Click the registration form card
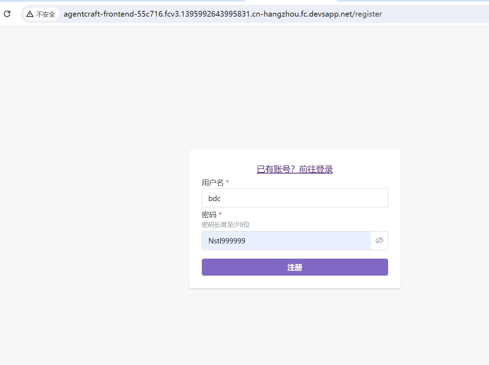 (x=295, y=218)
